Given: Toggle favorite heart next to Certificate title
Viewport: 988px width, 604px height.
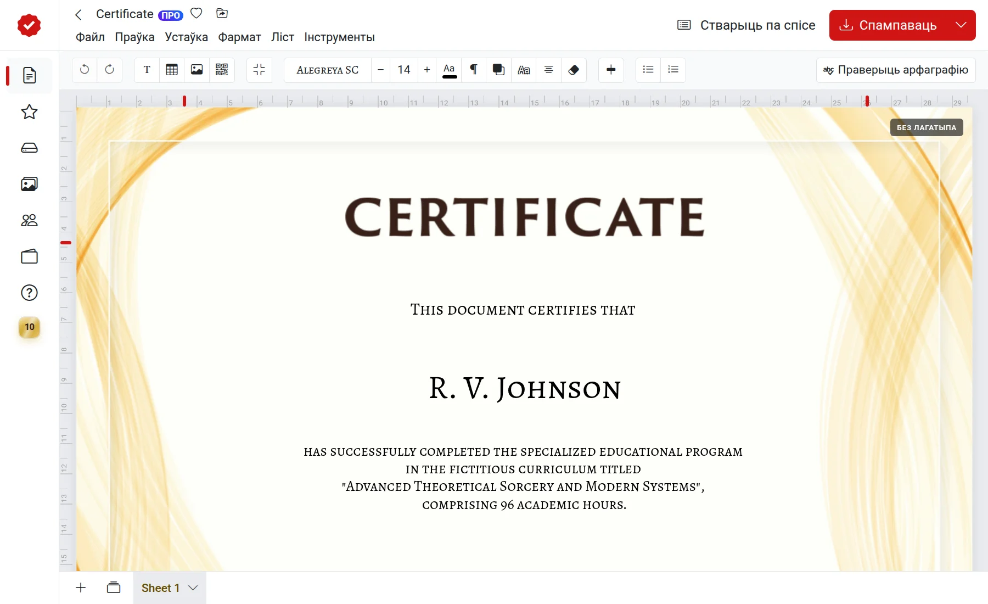Looking at the screenshot, I should (197, 13).
